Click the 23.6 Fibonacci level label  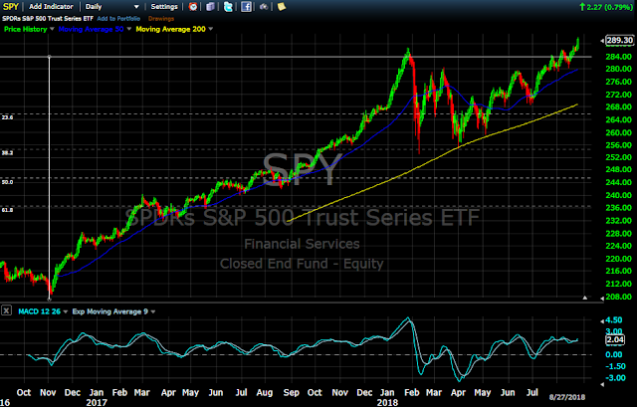[7, 117]
